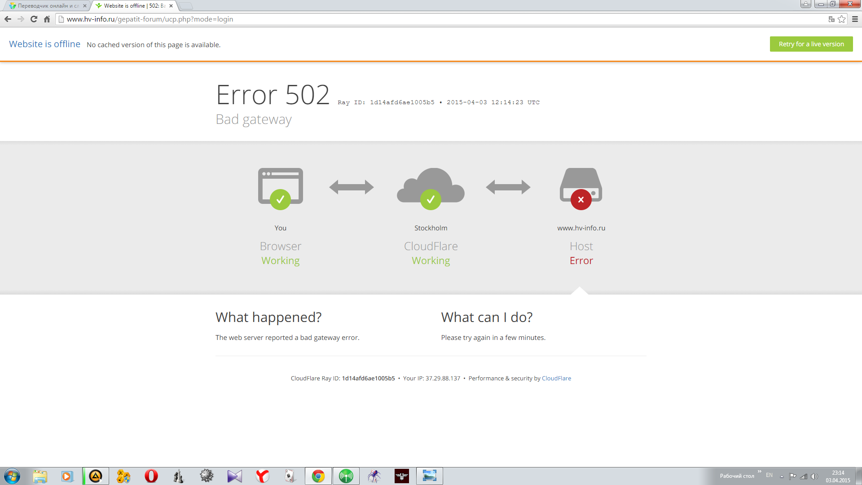Launch Windows Media Player from taskbar
The width and height of the screenshot is (862, 485).
(67, 476)
